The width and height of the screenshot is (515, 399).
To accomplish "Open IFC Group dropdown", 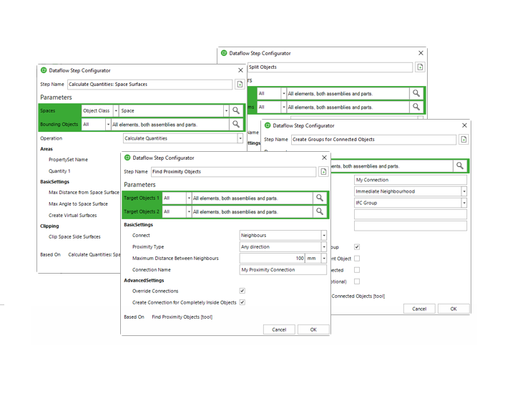I will pos(464,203).
